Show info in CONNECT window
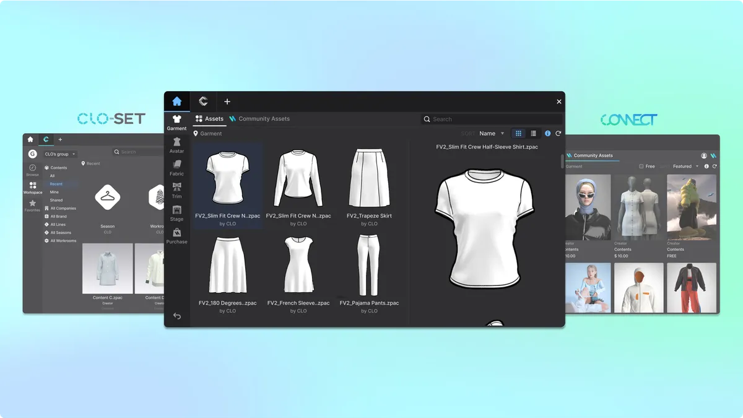This screenshot has width=743, height=418. click(x=708, y=167)
